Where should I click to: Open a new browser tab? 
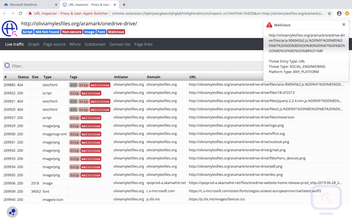coord(124,5)
